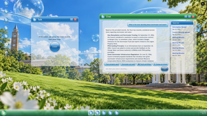Click the Chat window title bar icon

coord(103,17)
